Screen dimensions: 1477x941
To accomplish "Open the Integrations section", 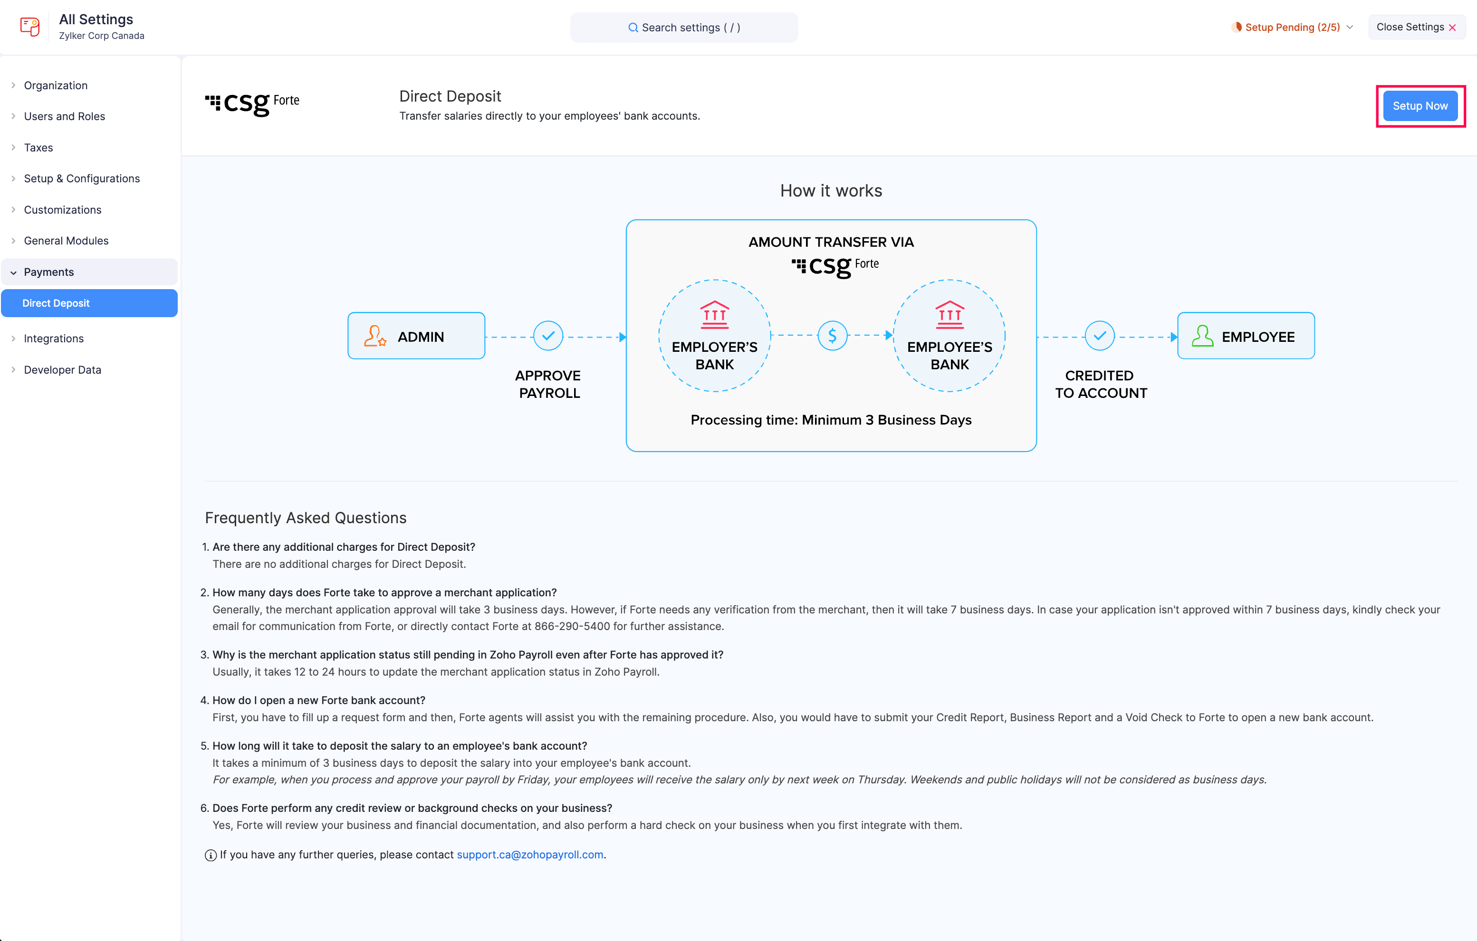I will click(53, 338).
